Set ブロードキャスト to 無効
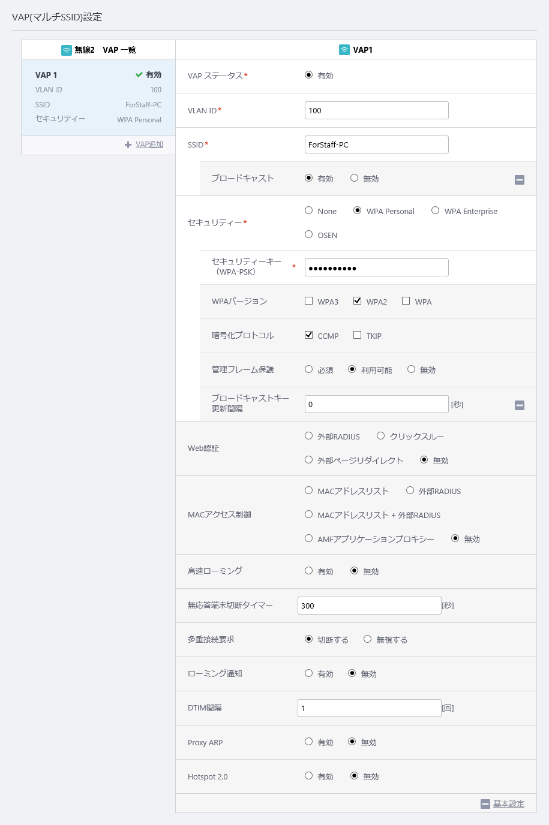 354,178
